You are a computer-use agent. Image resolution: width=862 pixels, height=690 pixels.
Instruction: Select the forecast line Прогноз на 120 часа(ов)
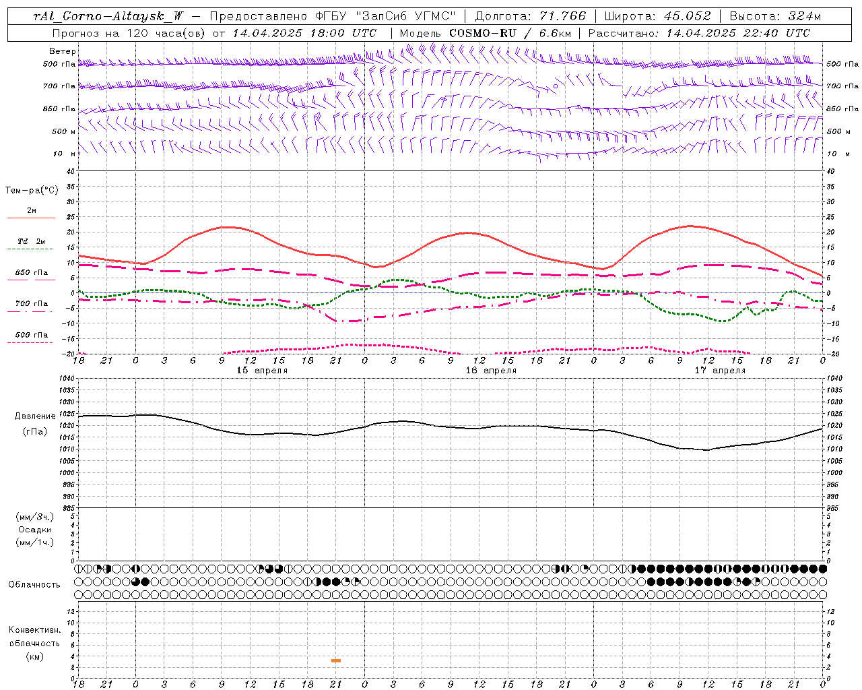pos(129,33)
